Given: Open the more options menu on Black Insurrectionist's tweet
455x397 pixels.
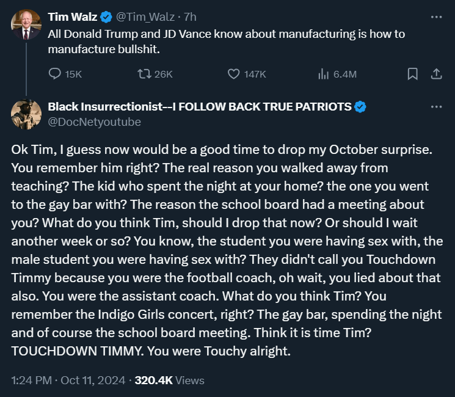Looking at the screenshot, I should (x=436, y=107).
